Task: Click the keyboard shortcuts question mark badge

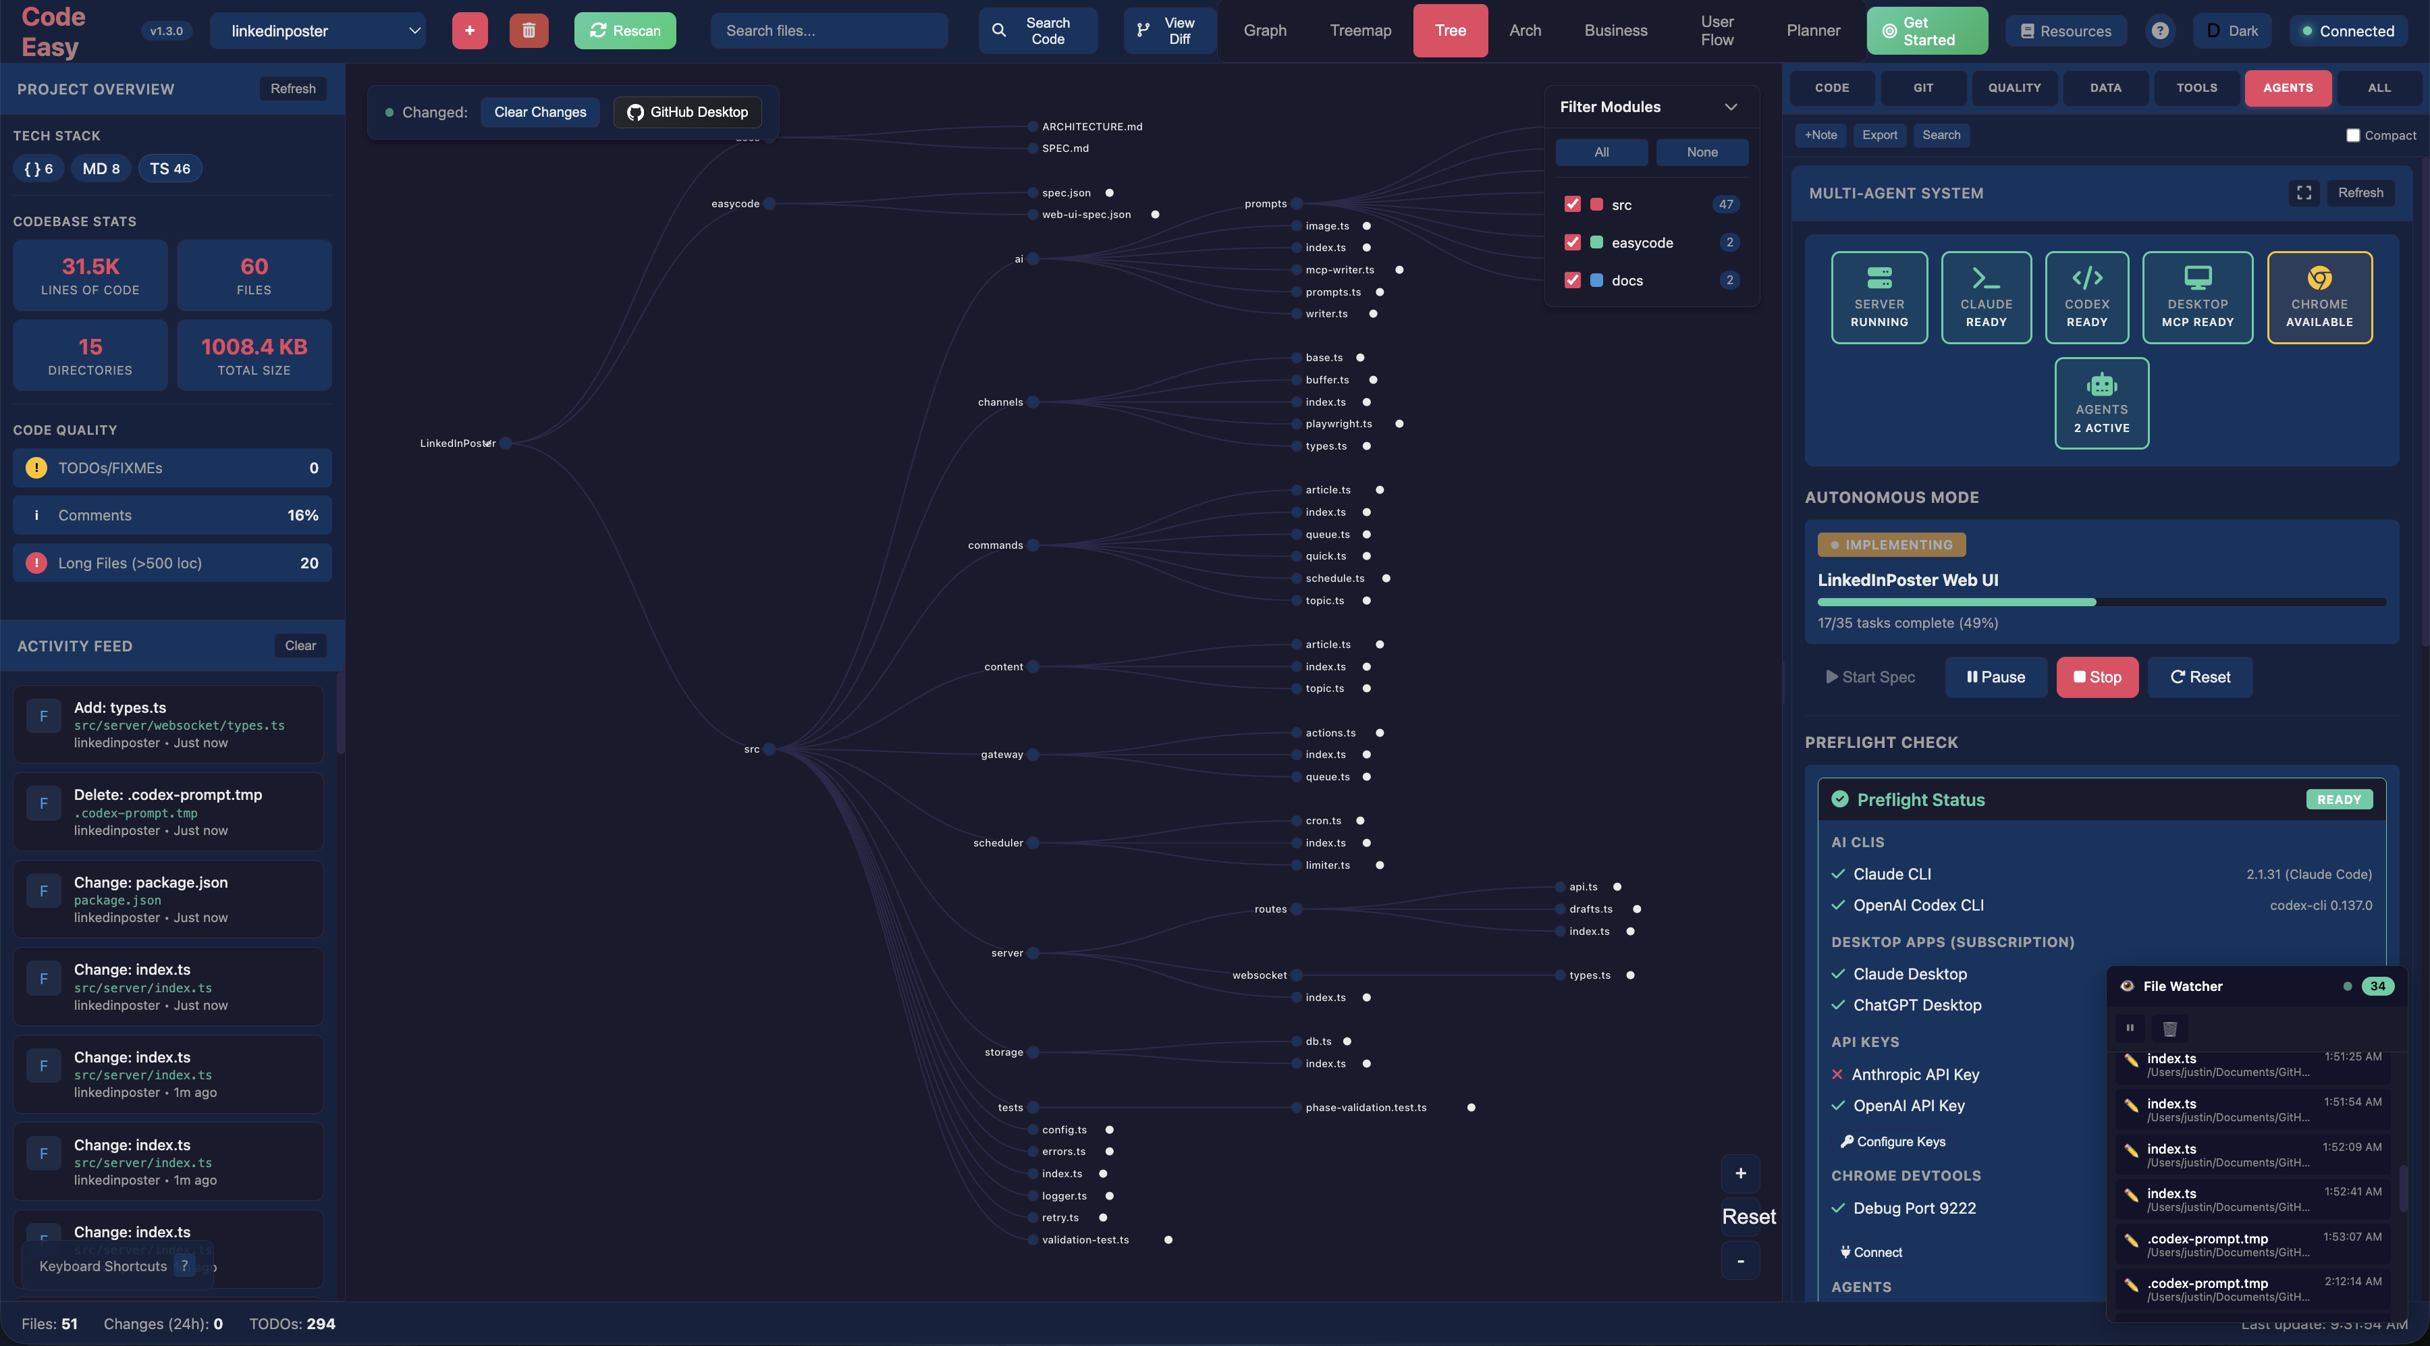Action: pos(185,1266)
